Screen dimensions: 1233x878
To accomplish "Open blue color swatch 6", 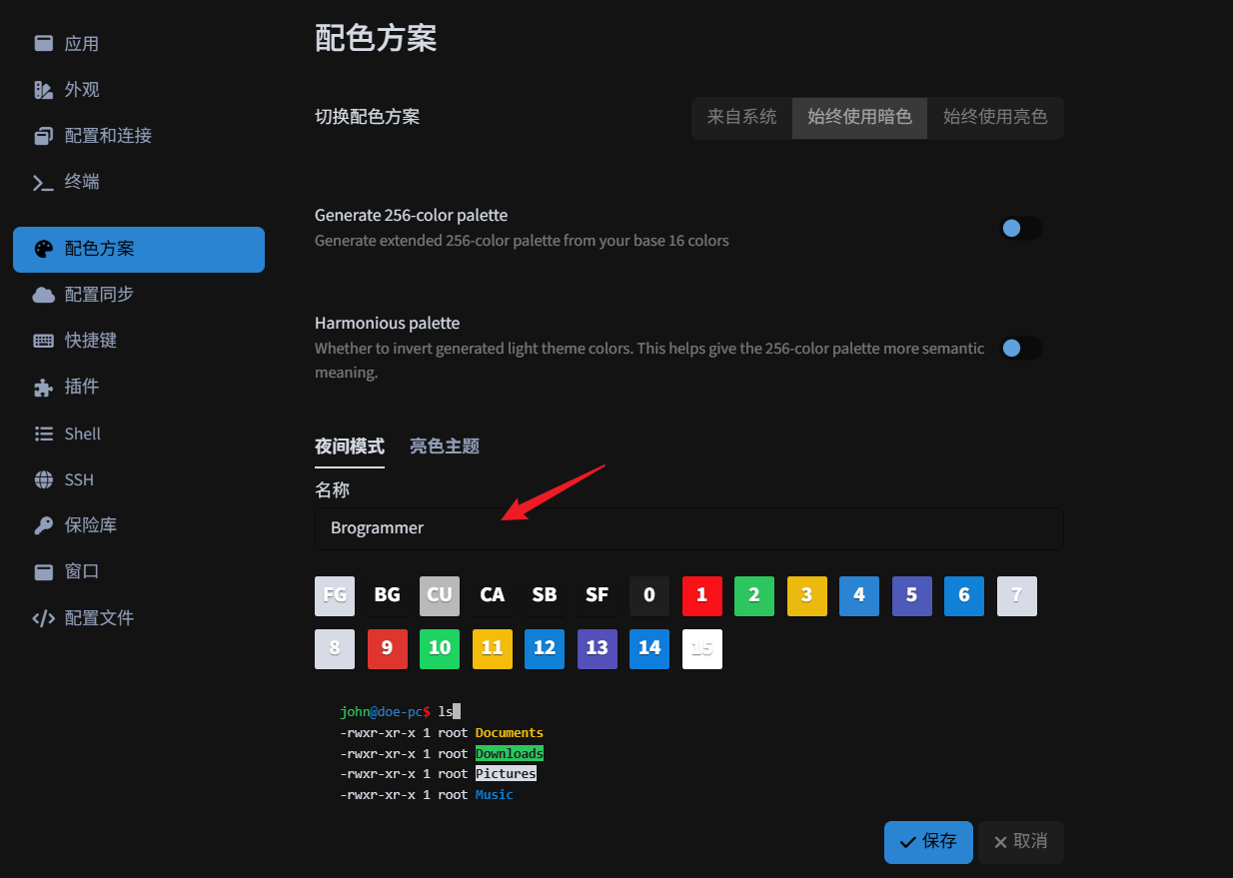I will point(964,595).
